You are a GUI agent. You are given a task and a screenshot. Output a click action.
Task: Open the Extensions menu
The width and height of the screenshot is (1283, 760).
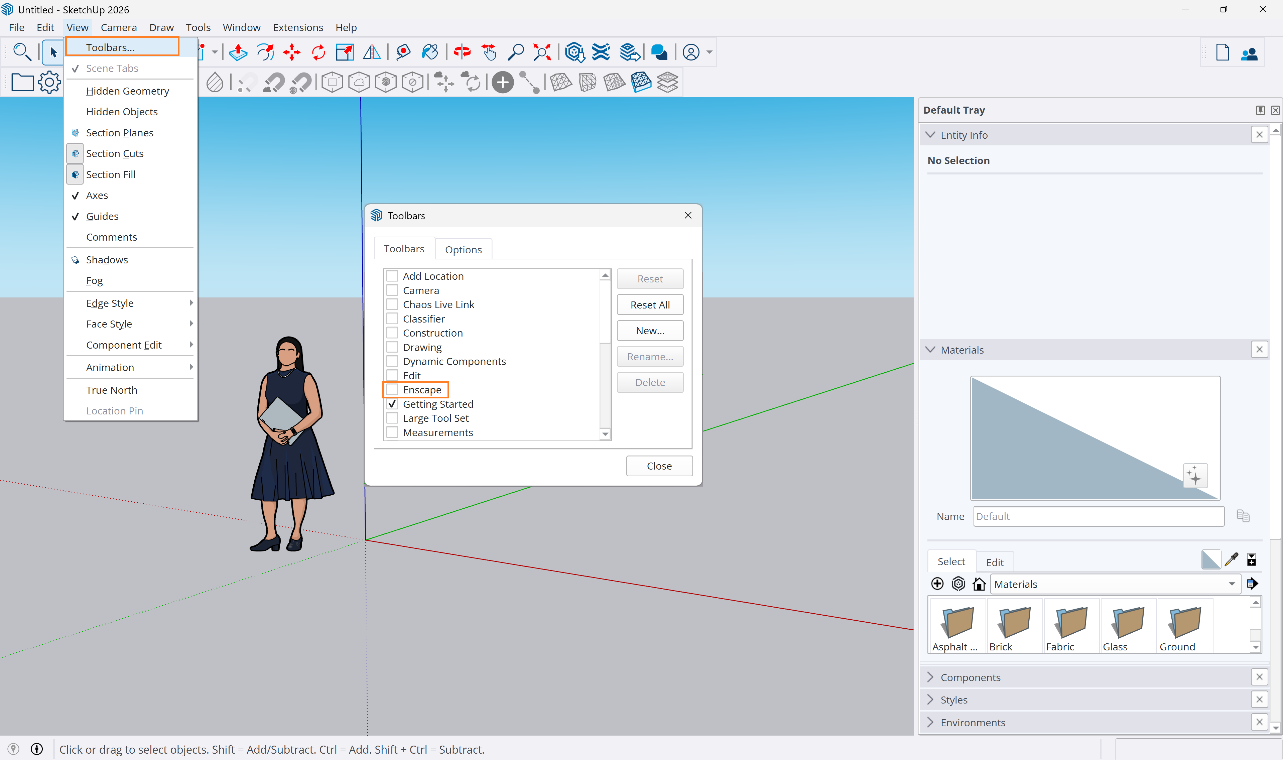point(298,28)
